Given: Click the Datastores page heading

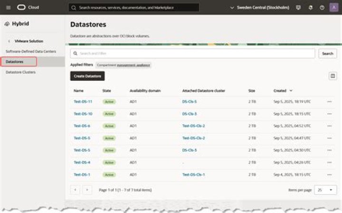Looking at the screenshot, I should pyautogui.click(x=88, y=24).
